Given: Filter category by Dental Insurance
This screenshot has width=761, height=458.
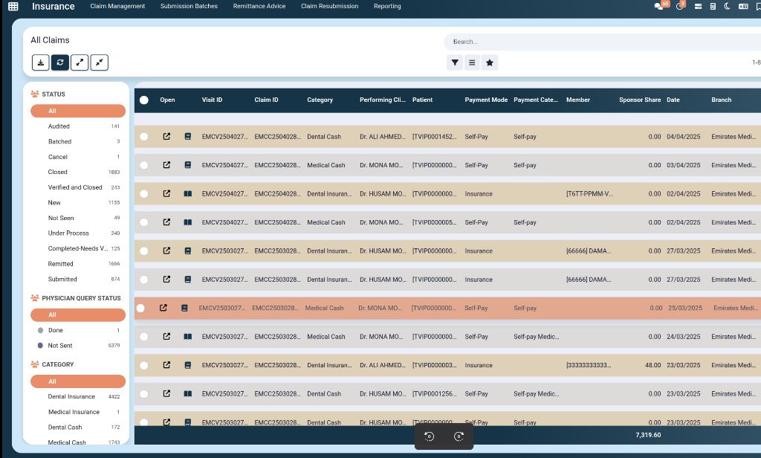Looking at the screenshot, I should coord(71,397).
